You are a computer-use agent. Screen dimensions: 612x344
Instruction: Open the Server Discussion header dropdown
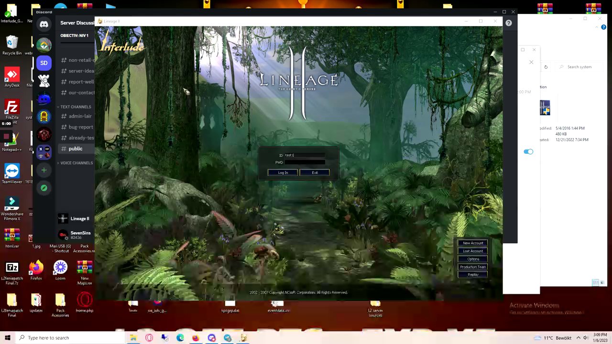pyautogui.click(x=76, y=23)
